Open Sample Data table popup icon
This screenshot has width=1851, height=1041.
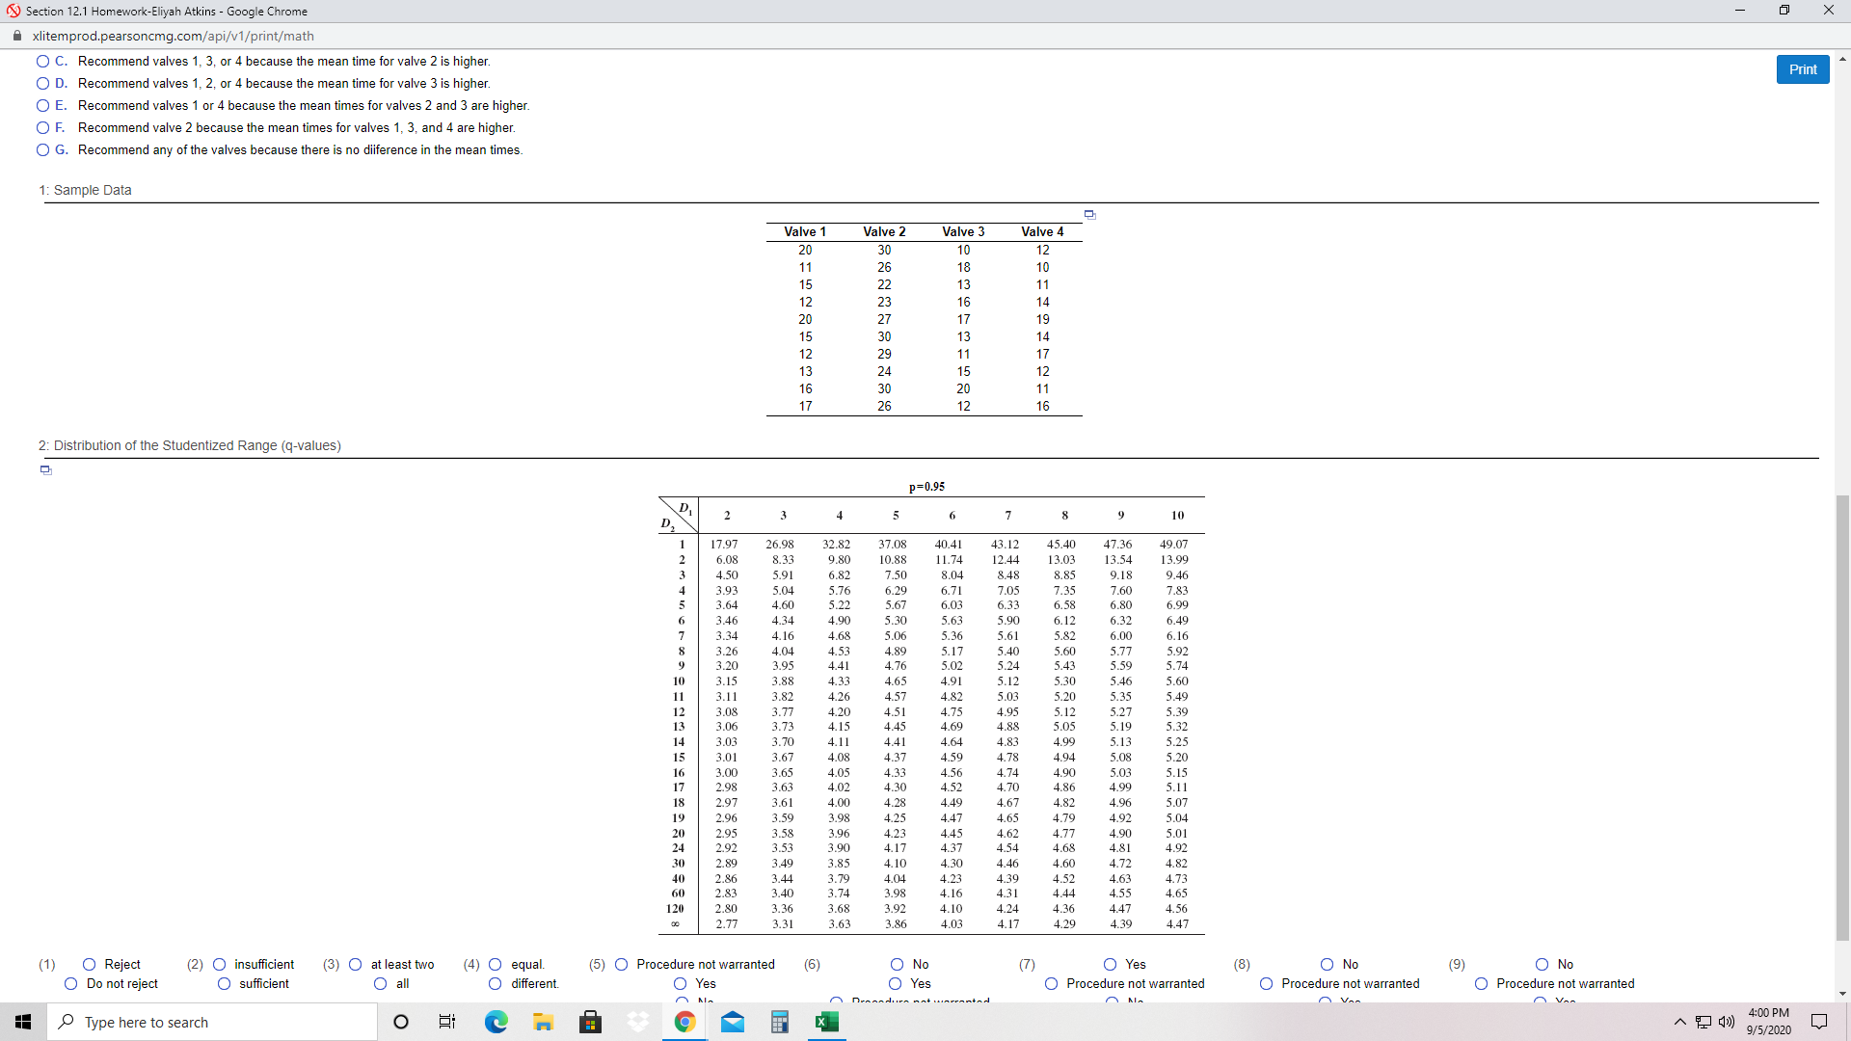tap(1089, 214)
